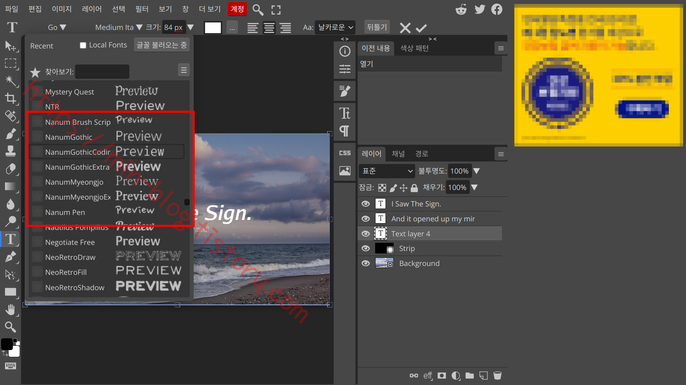Viewport: 686px width, 385px height.
Task: Hide the Background layer
Action: pyautogui.click(x=366, y=263)
